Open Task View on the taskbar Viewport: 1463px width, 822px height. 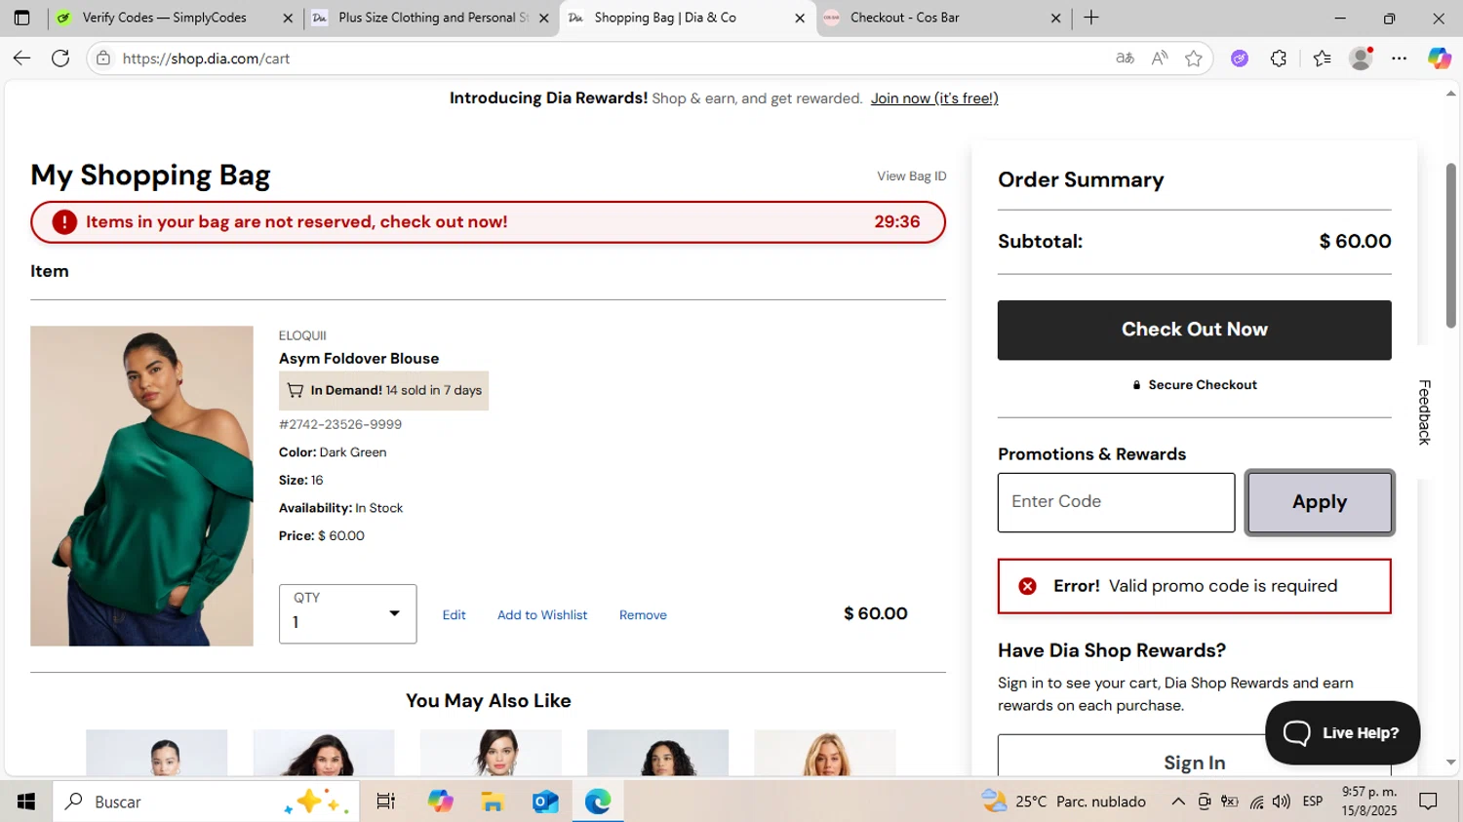coord(385,802)
